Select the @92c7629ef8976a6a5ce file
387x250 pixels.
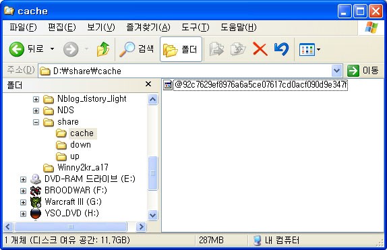pos(261,85)
